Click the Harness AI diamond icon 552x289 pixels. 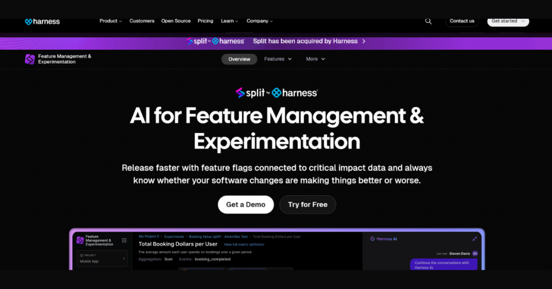(372, 239)
